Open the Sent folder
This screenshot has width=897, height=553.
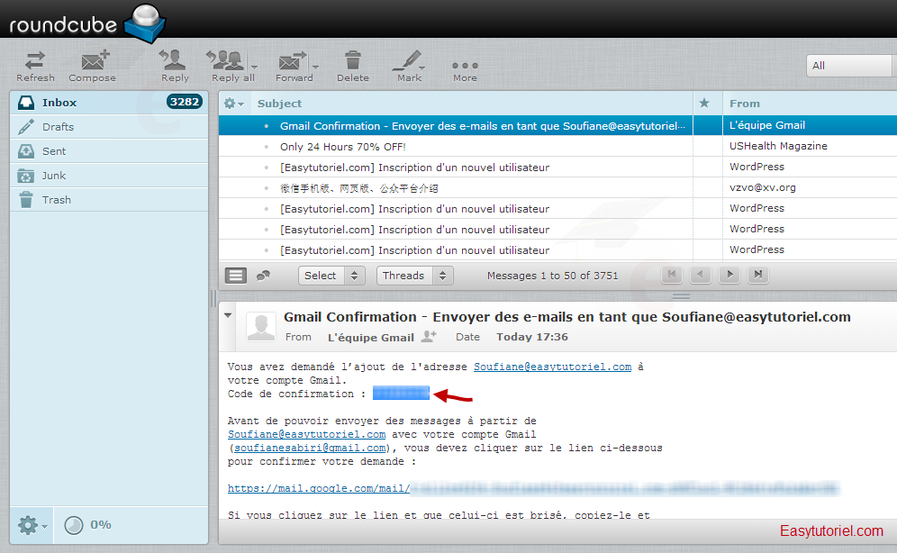click(109, 151)
